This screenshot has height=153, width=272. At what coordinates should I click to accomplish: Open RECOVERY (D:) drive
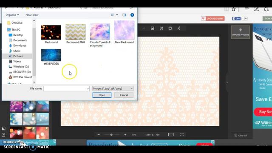pyautogui.click(x=22, y=72)
